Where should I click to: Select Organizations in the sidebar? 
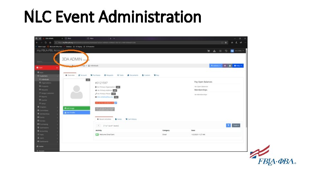46,83
